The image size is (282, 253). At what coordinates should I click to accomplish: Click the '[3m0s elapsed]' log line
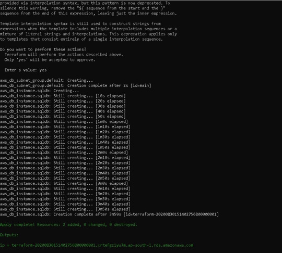tap(64, 183)
